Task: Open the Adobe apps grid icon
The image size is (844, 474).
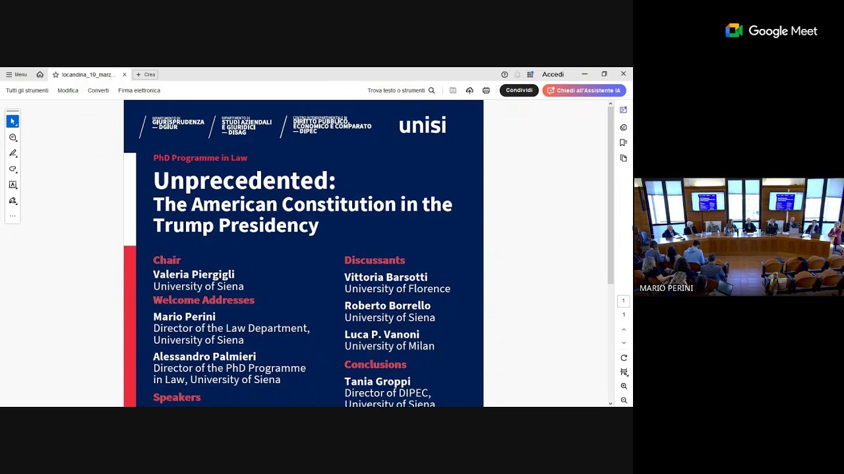Action: (x=530, y=74)
